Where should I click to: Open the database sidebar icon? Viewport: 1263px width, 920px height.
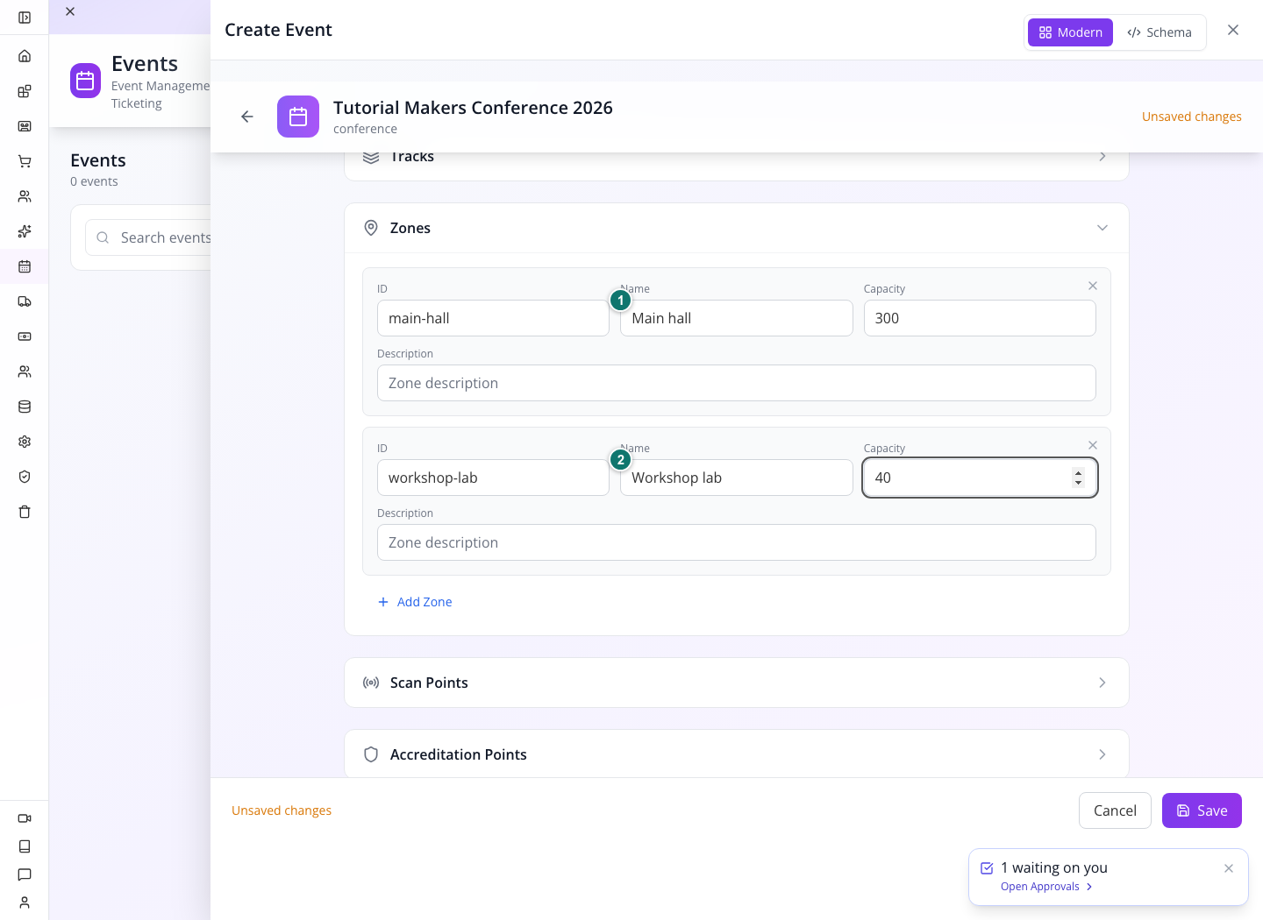coord(25,407)
